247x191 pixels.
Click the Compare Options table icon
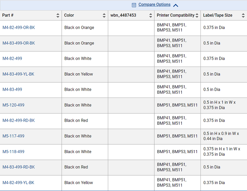pos(134,5)
